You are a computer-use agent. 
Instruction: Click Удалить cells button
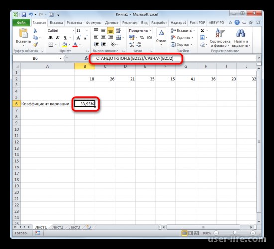pyautogui.click(x=182, y=37)
